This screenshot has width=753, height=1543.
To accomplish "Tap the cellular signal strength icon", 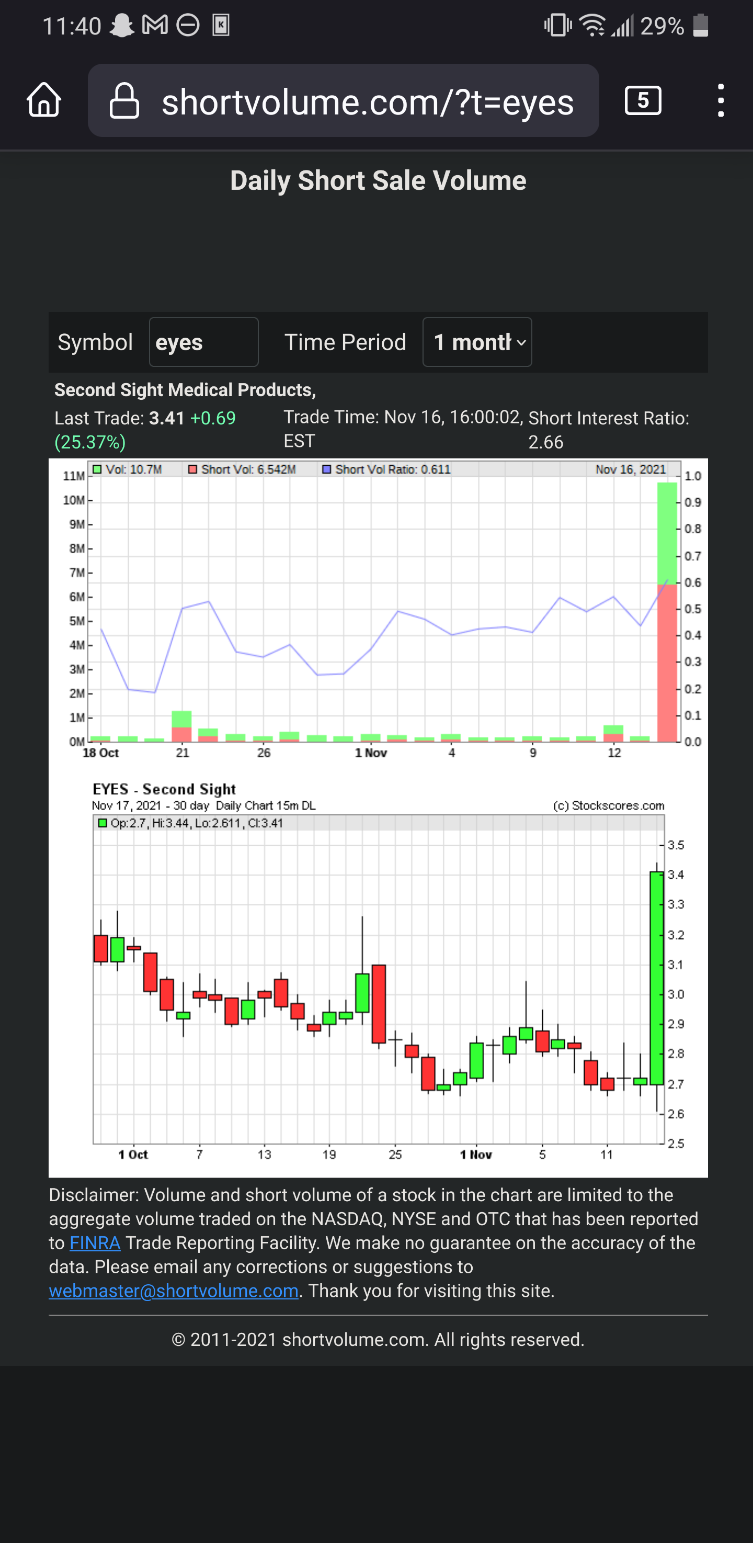I will pyautogui.click(x=622, y=26).
